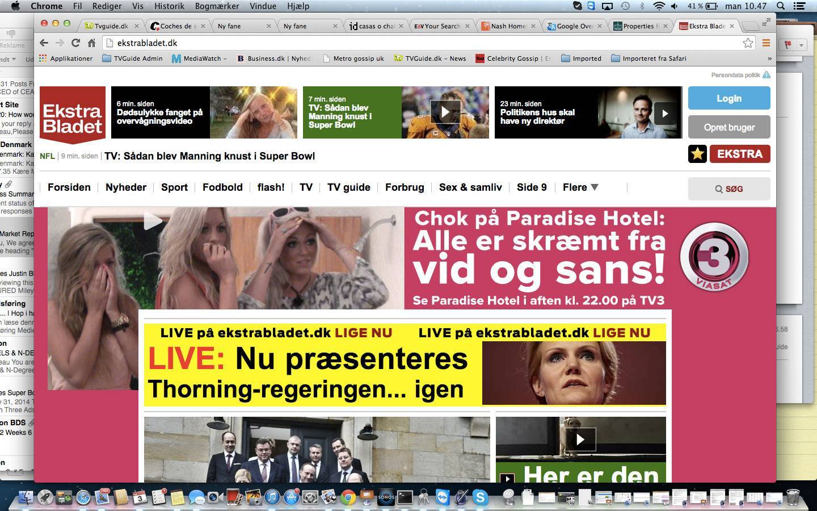Play the Super Bowl Manning video

tap(445, 112)
